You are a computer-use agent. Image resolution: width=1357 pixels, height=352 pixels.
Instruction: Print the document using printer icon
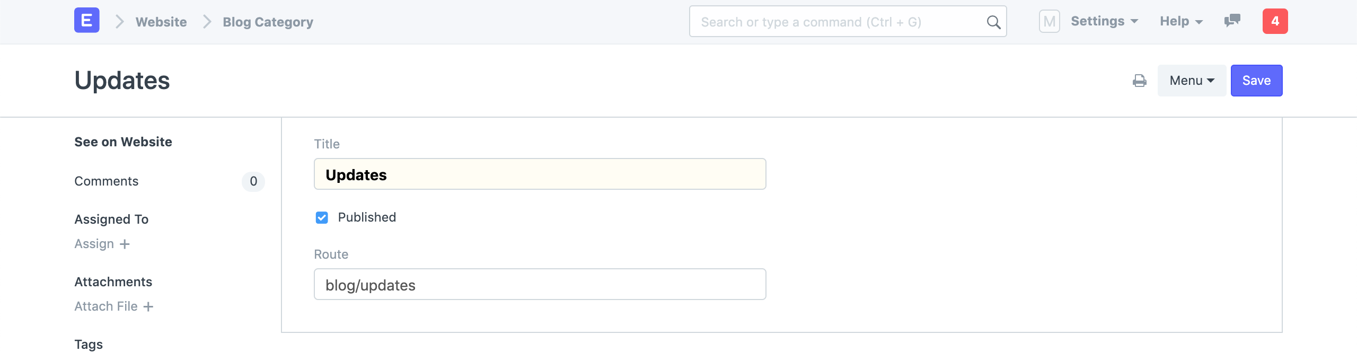click(1140, 81)
